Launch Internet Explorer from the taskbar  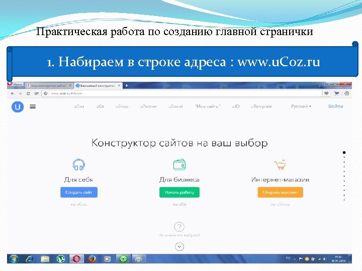pyautogui.click(x=30, y=259)
